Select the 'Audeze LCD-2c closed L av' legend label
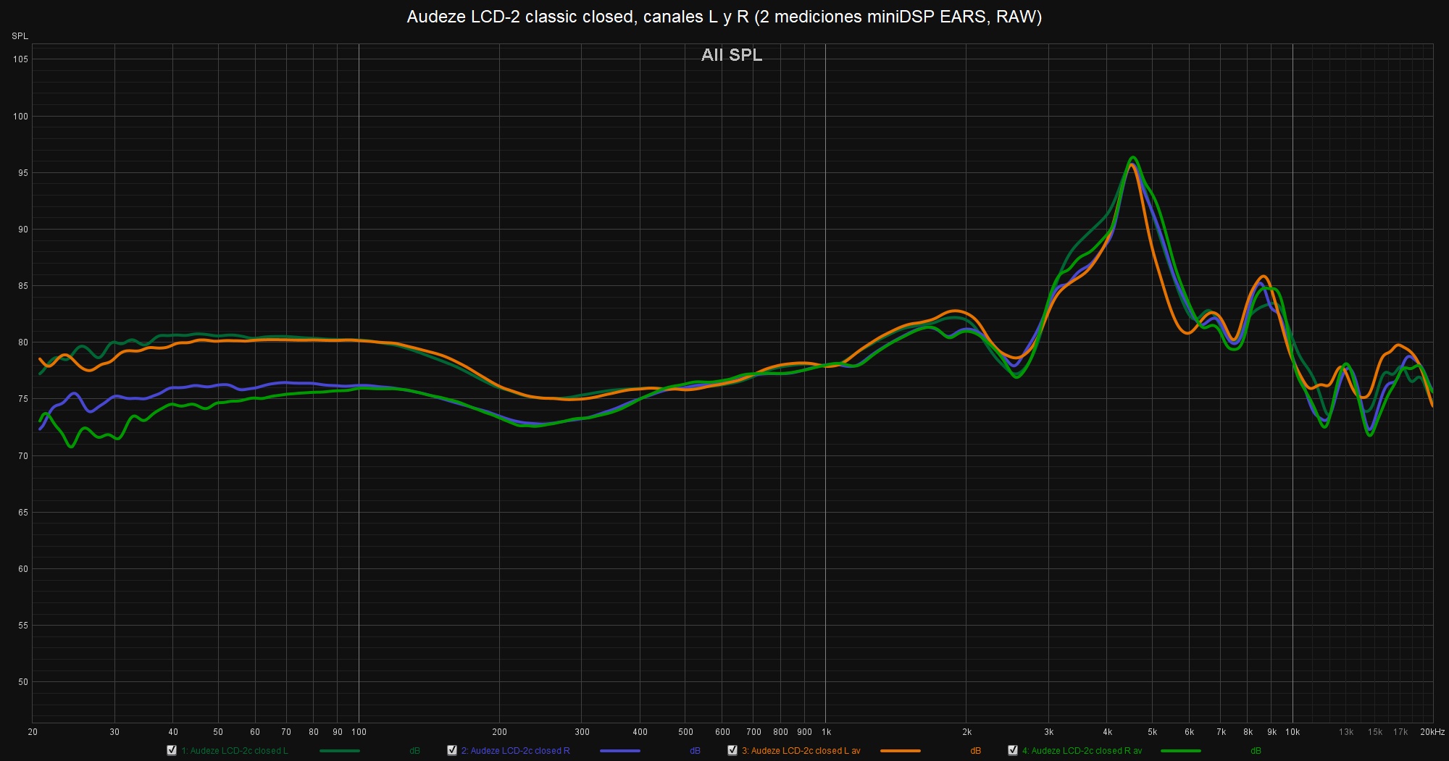The image size is (1449, 761). (801, 751)
